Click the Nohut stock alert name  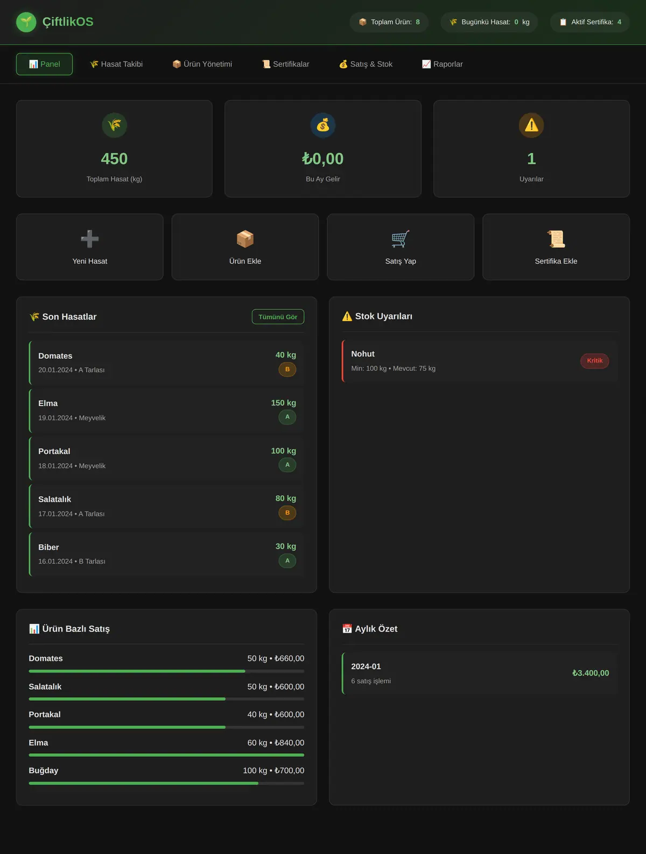[x=363, y=354]
